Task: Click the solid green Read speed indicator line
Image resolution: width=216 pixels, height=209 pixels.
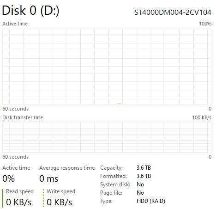Action: (x=3, y=198)
